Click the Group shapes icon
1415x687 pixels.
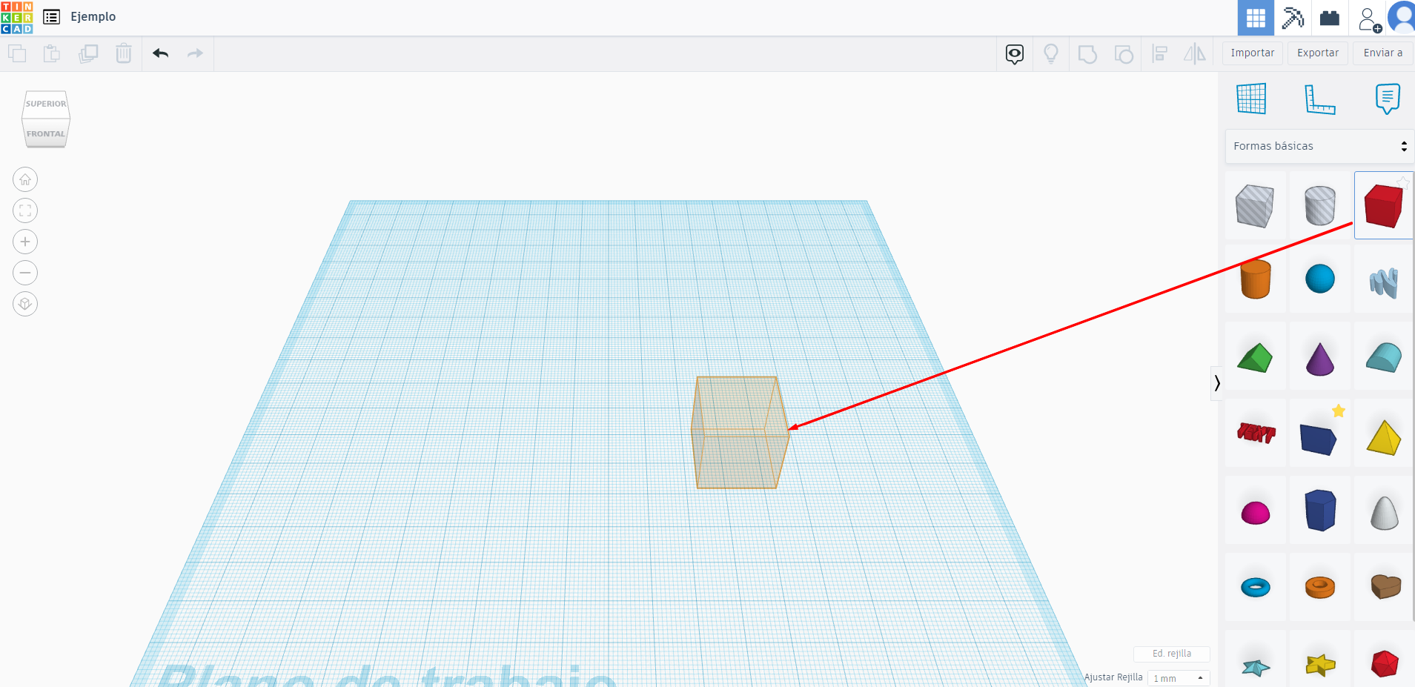[x=1087, y=54]
